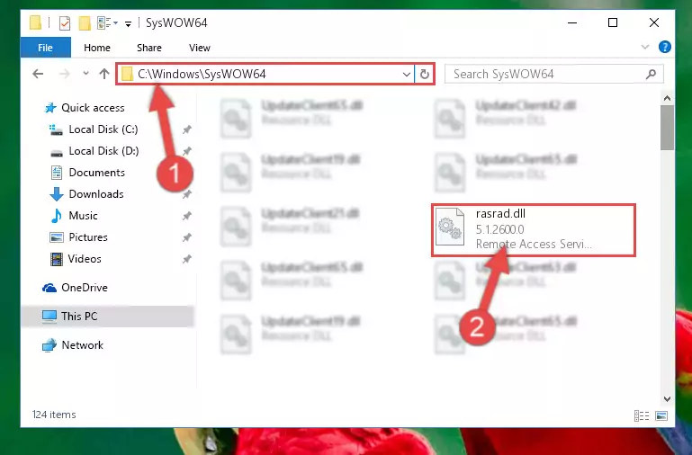The width and height of the screenshot is (692, 455).
Task: Click the address bar path C:\Windows\SysWOW64
Action: pos(202,74)
